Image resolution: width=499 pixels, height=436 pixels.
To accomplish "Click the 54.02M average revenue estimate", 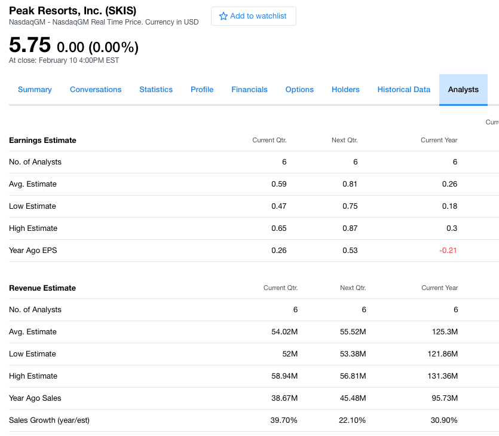I will click(x=284, y=332).
